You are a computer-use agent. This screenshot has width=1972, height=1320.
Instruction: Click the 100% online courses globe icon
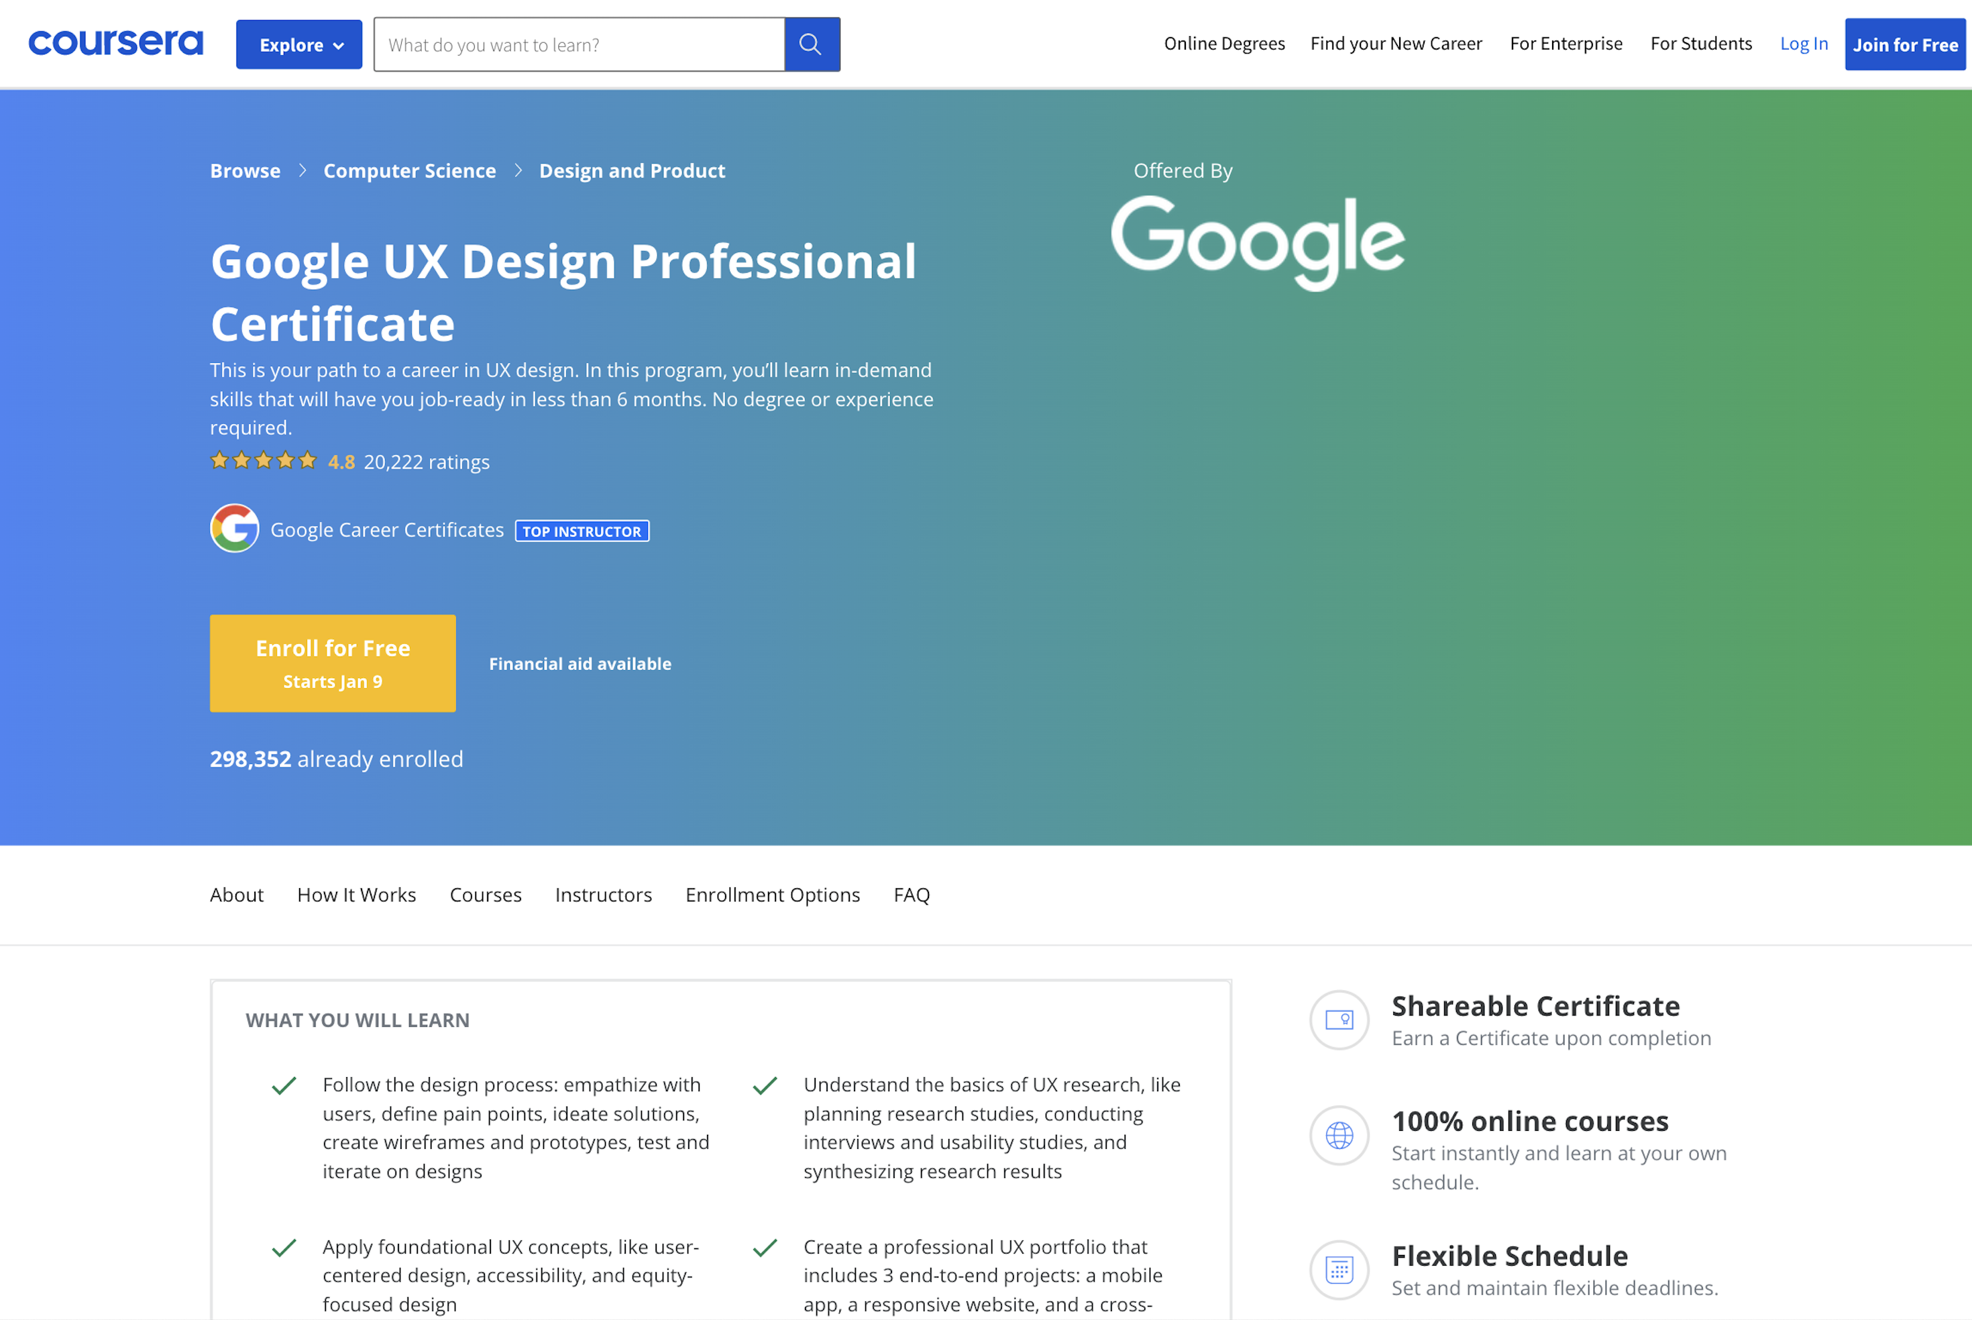click(1339, 1135)
